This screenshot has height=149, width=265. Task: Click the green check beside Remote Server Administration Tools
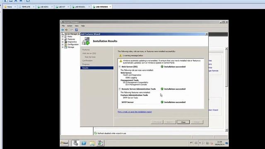click(x=162, y=89)
